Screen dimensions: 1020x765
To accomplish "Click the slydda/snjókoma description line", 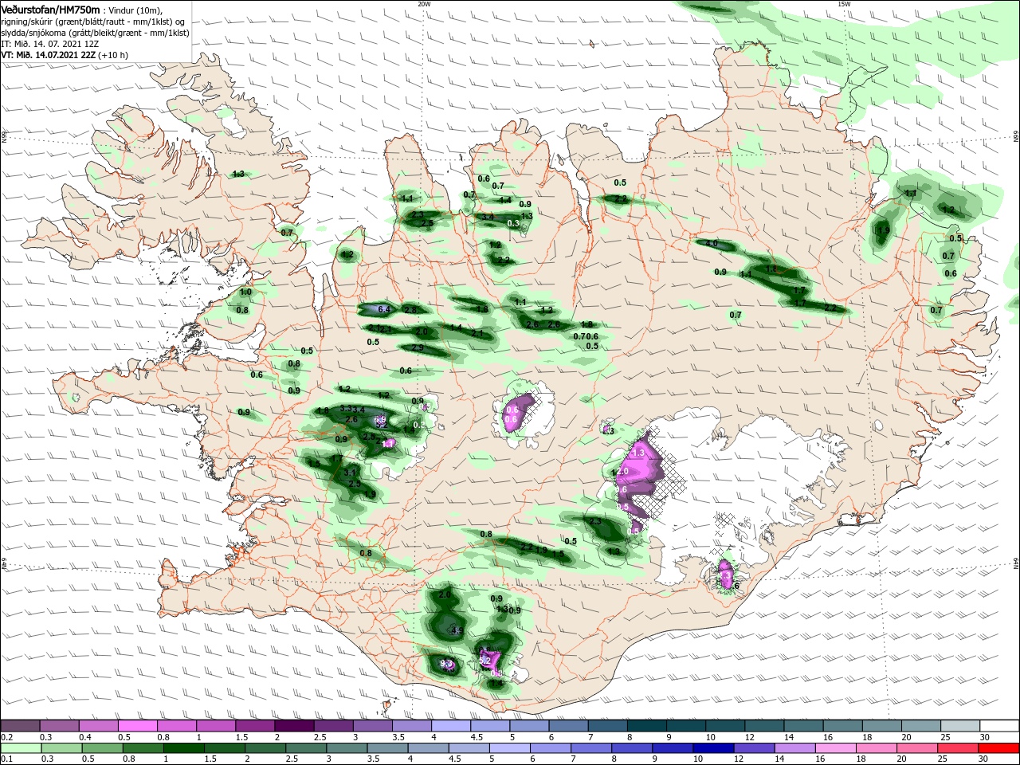I will coord(95,33).
